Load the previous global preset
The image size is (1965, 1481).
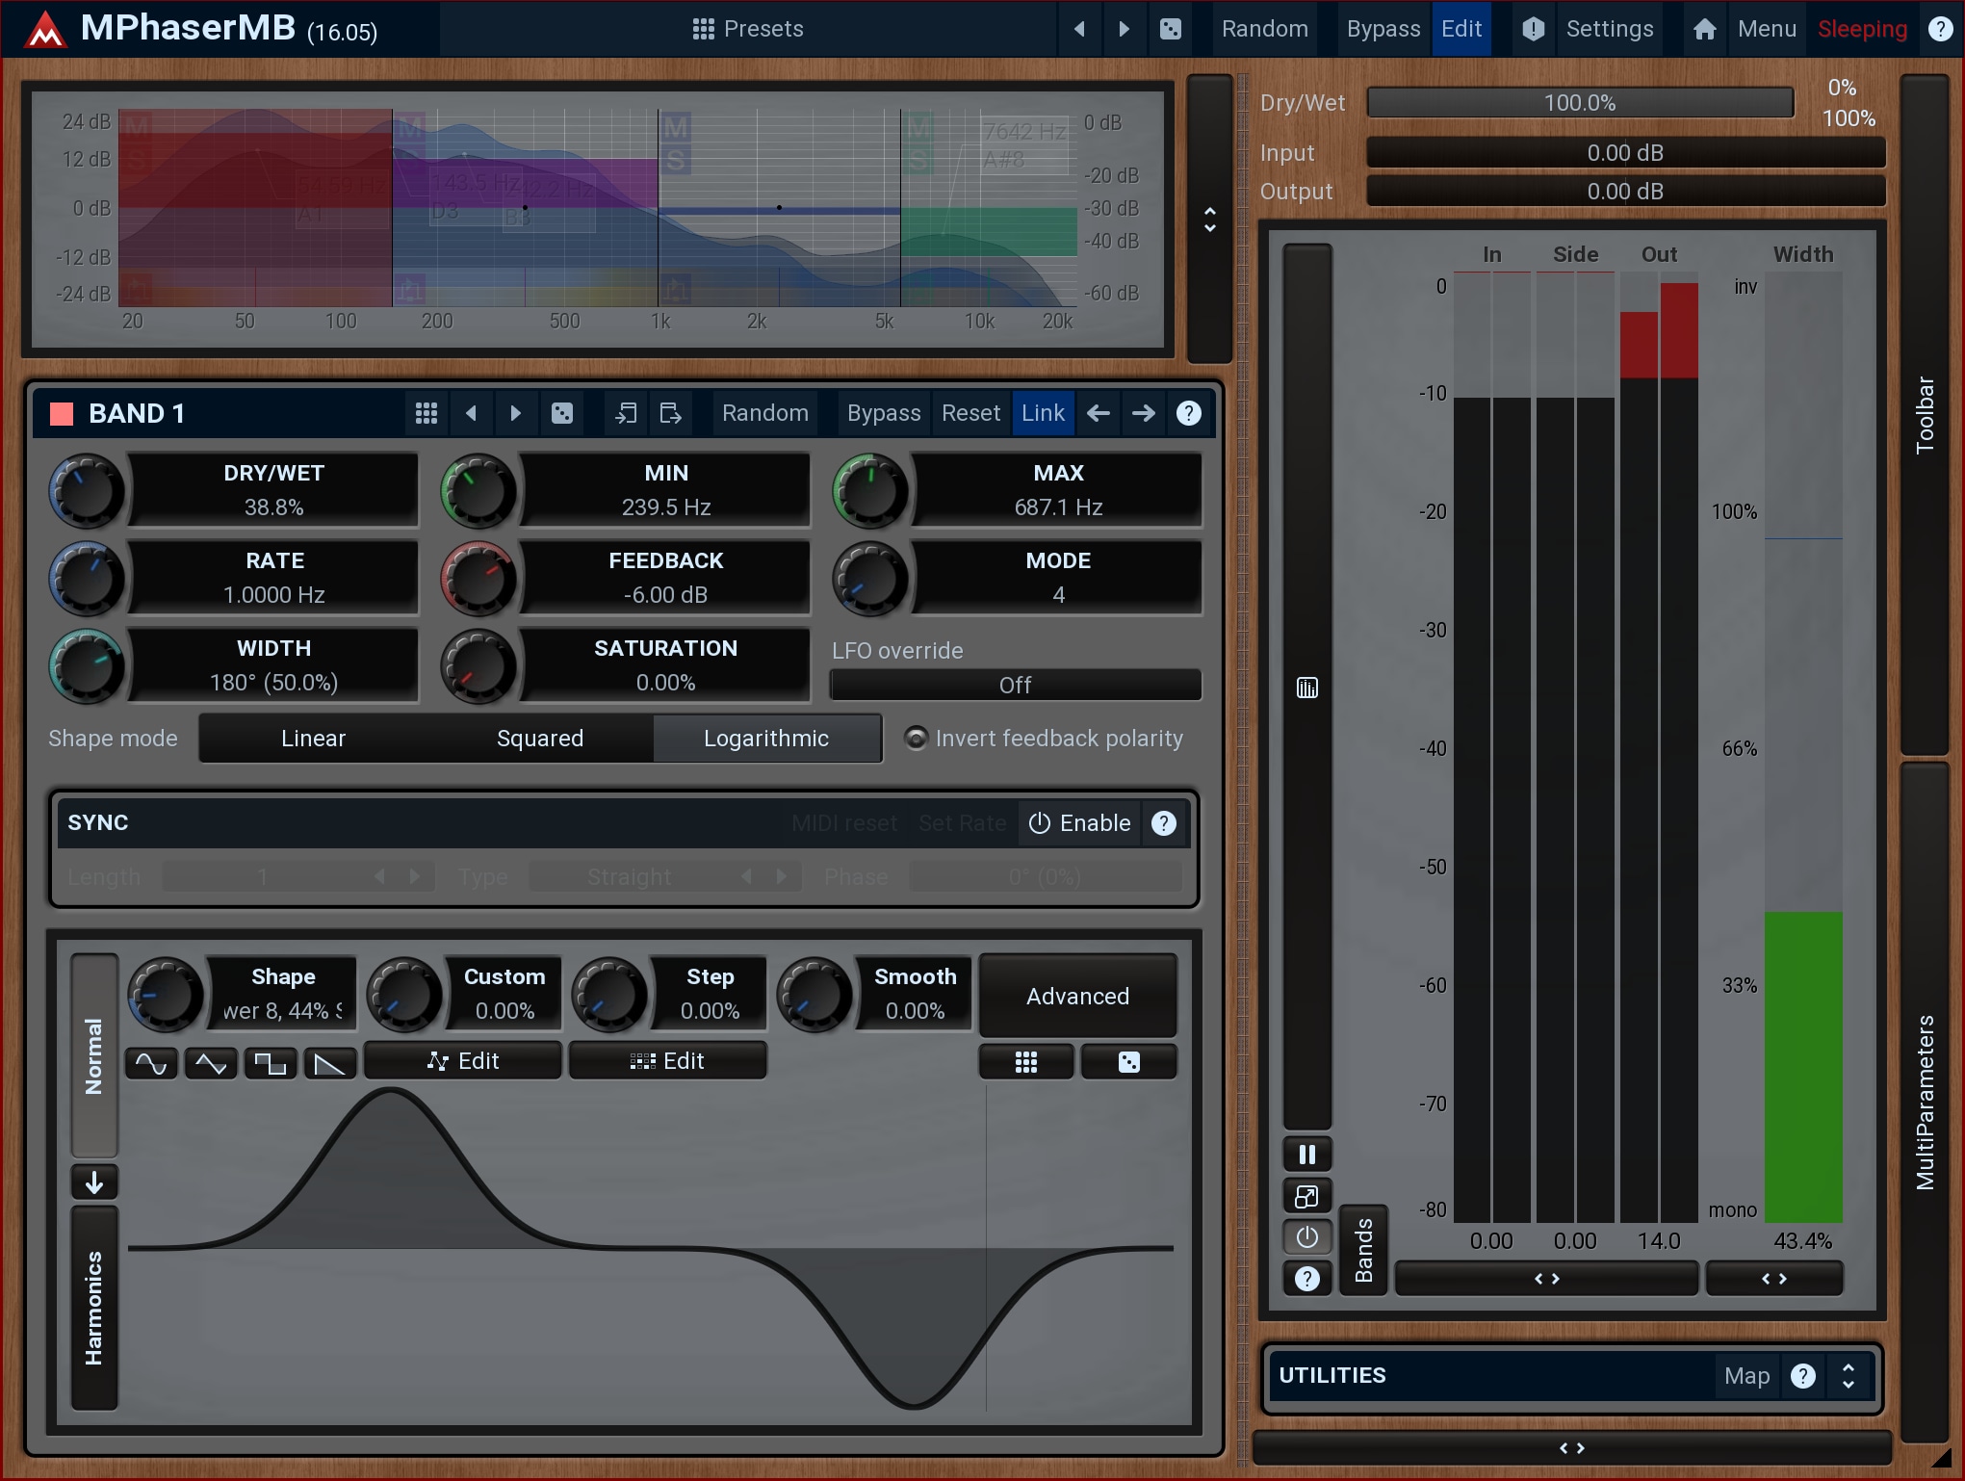tap(1079, 29)
